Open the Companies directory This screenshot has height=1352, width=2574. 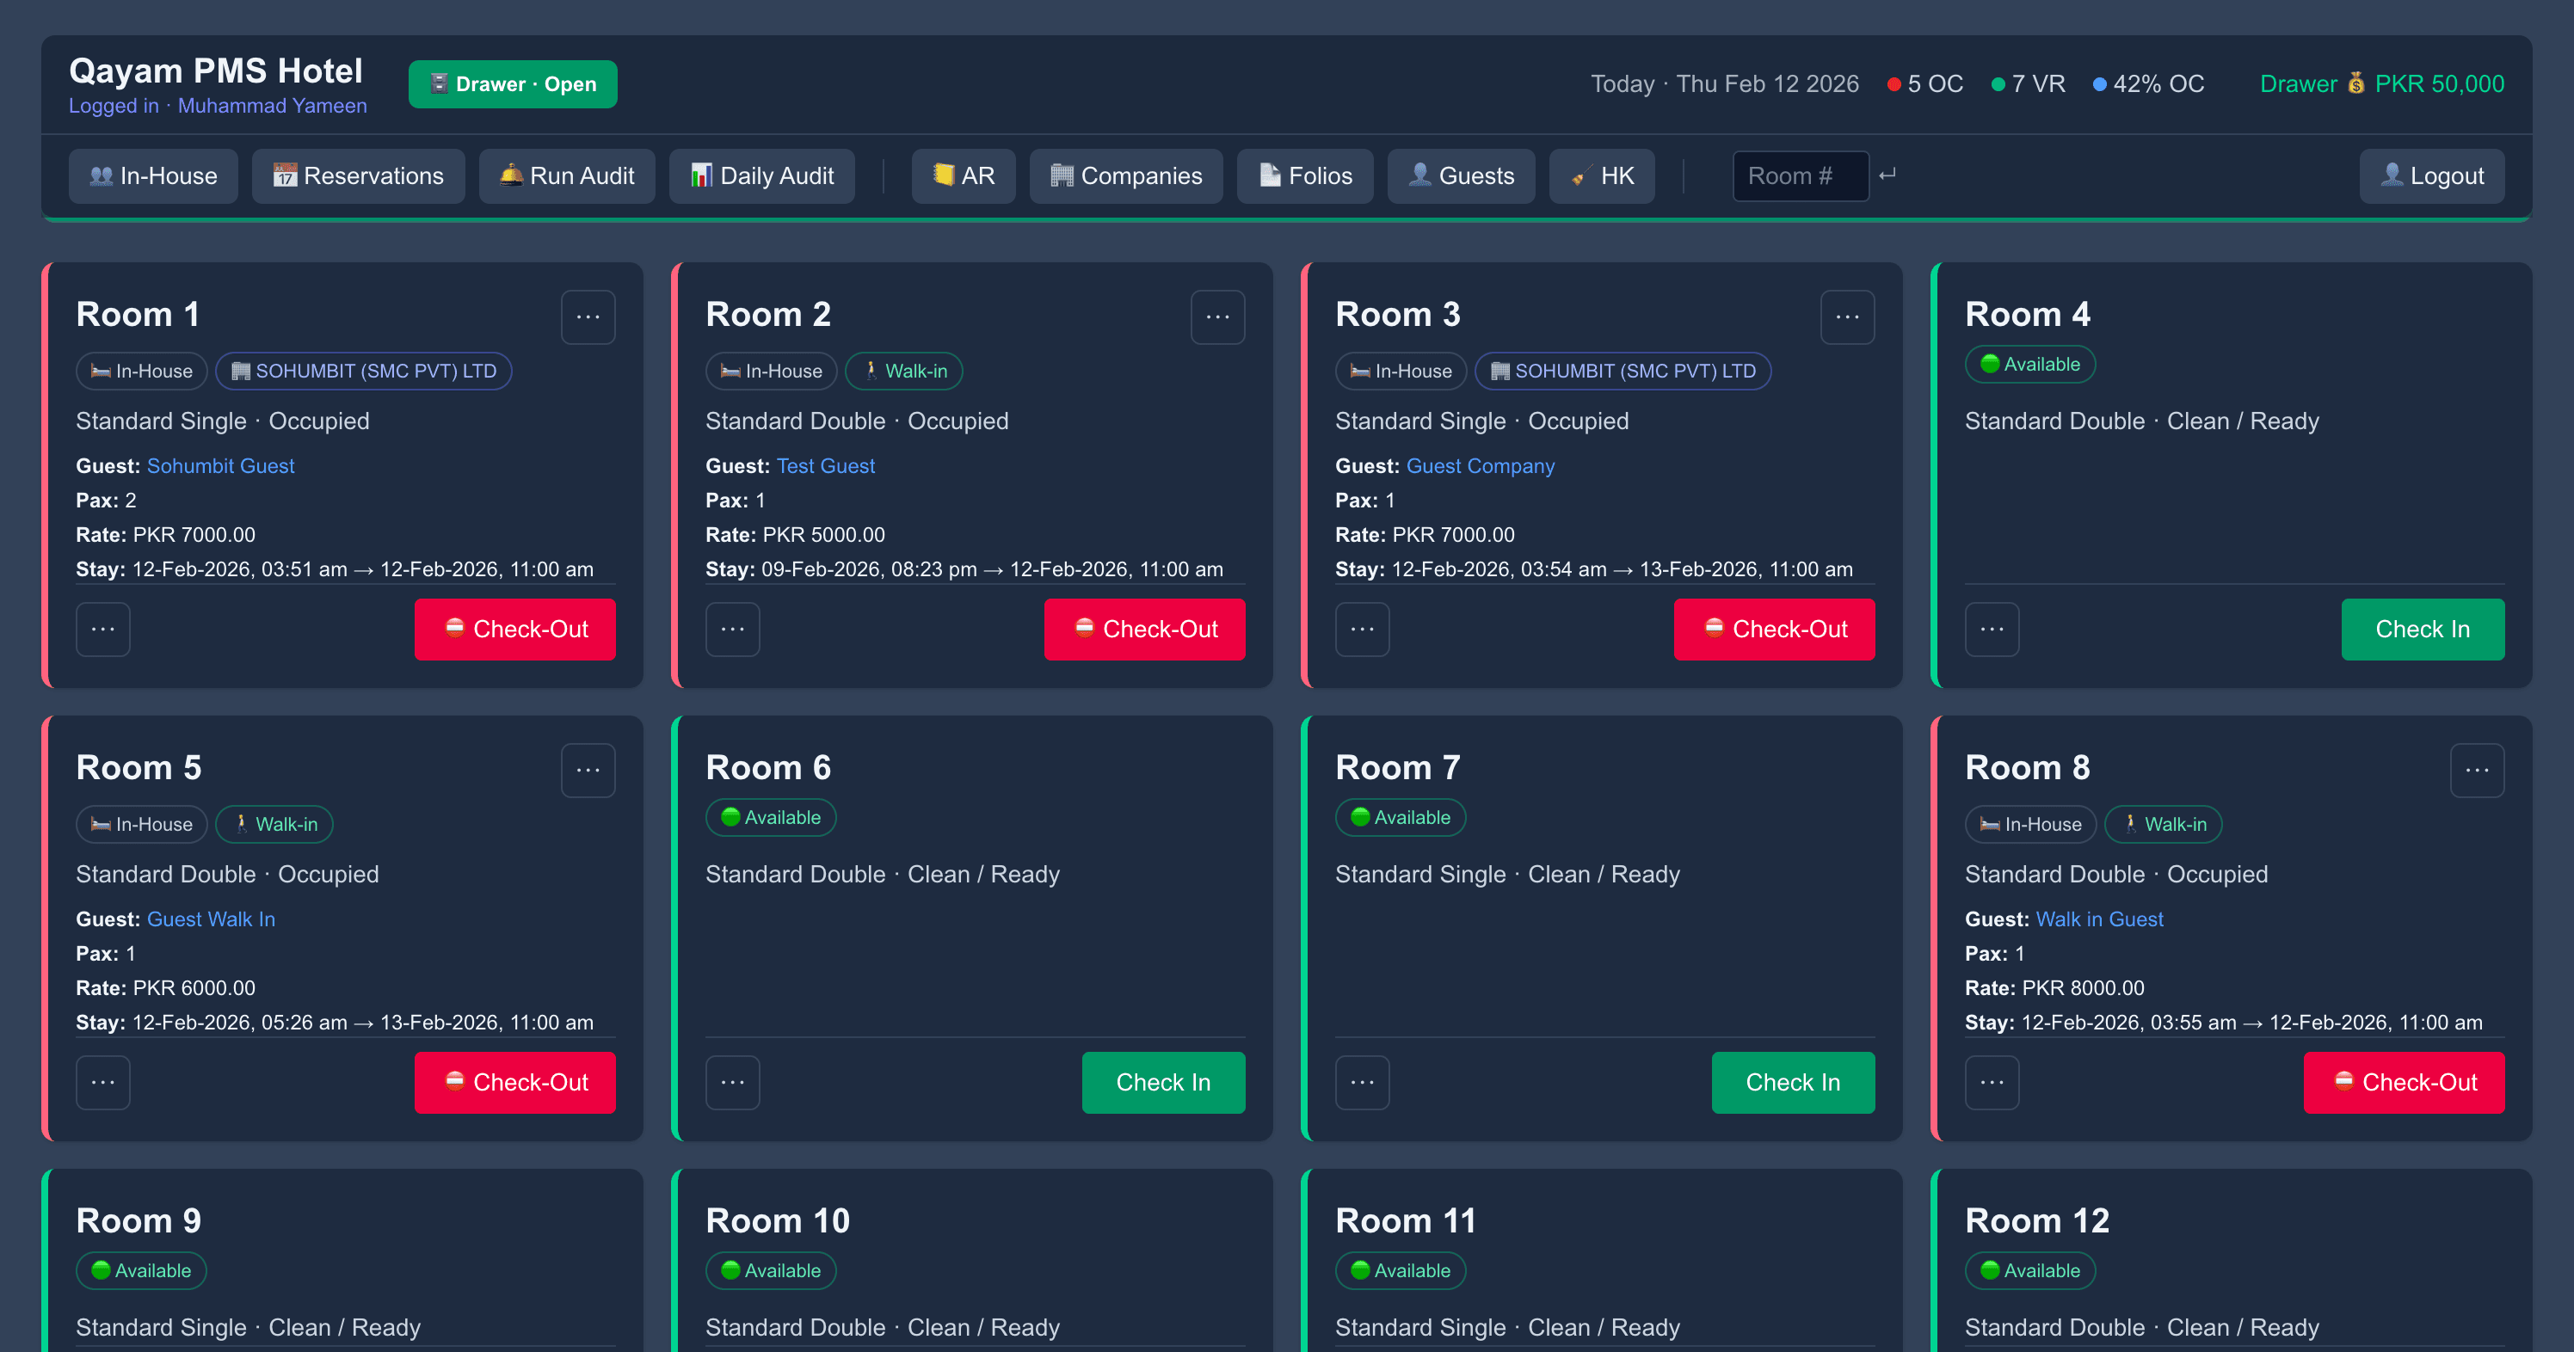coord(1125,175)
